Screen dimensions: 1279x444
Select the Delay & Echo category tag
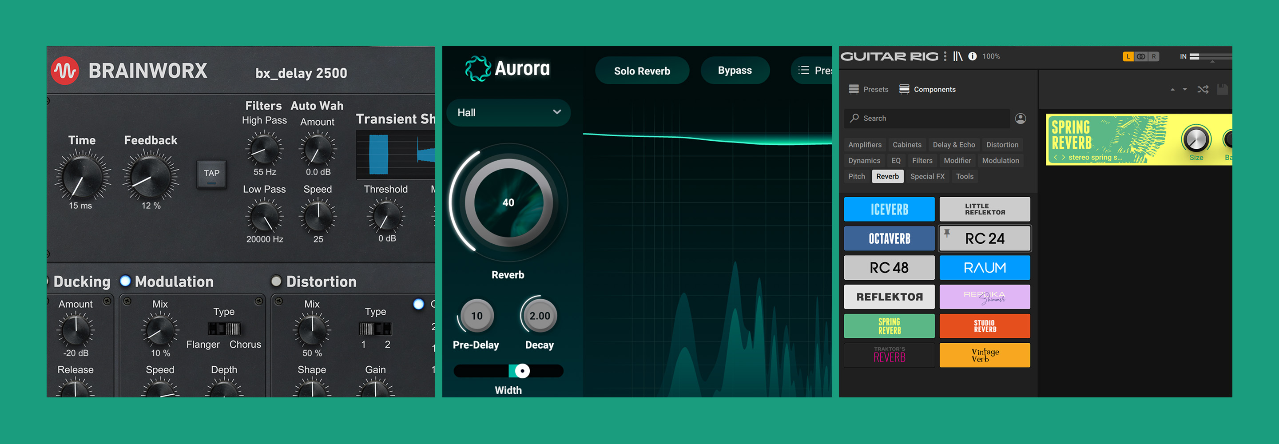click(x=954, y=145)
